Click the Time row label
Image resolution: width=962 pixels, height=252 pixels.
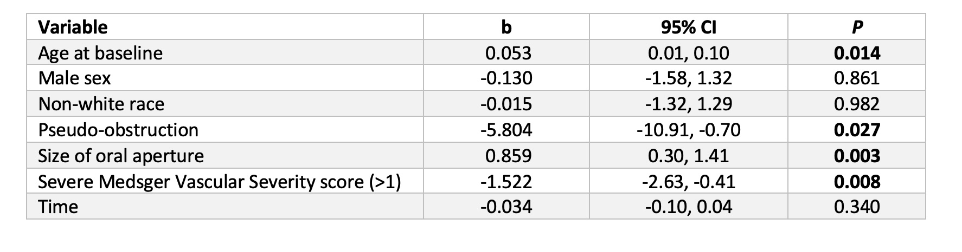click(58, 207)
